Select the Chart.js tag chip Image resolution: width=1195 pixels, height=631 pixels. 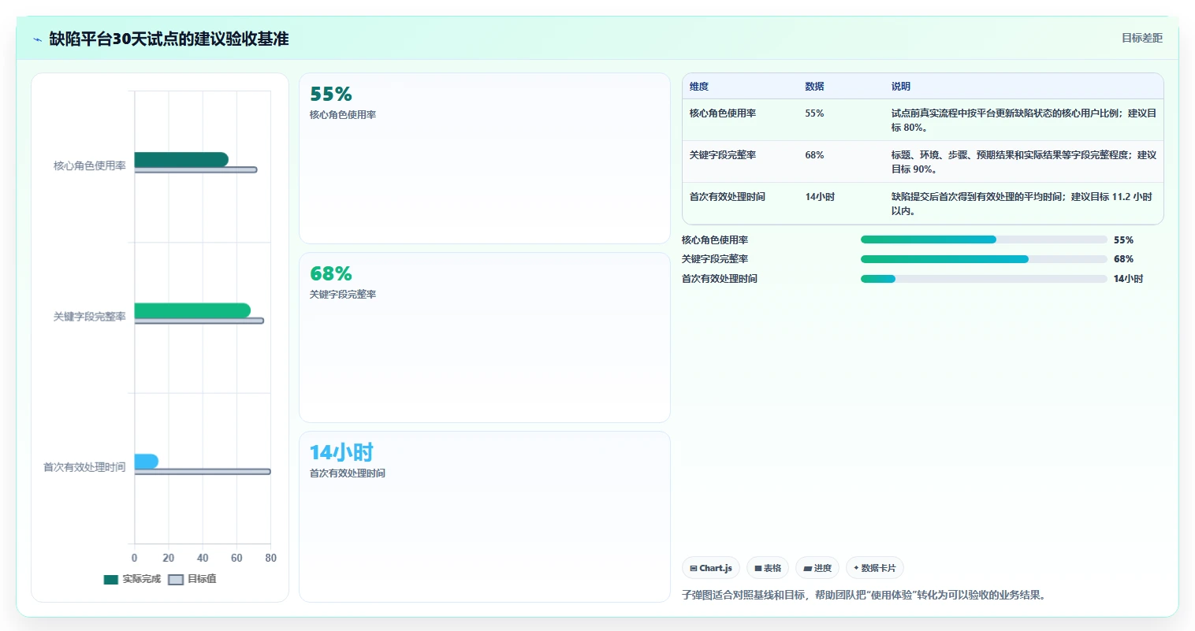711,568
